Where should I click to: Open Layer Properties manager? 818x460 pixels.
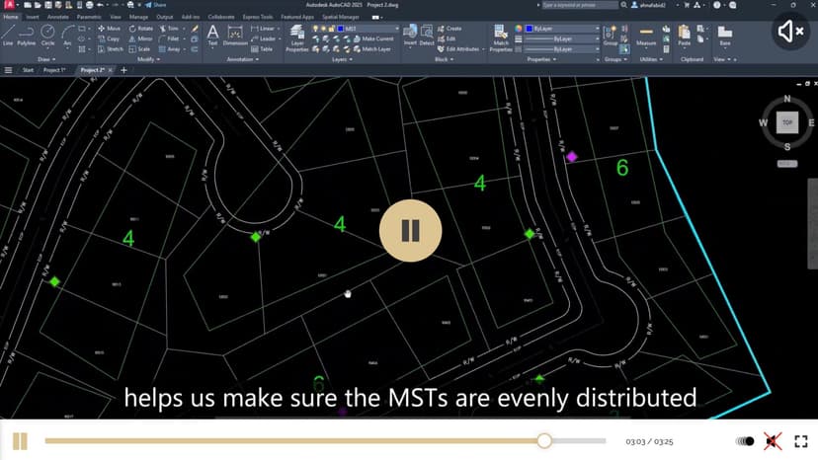coord(297,38)
